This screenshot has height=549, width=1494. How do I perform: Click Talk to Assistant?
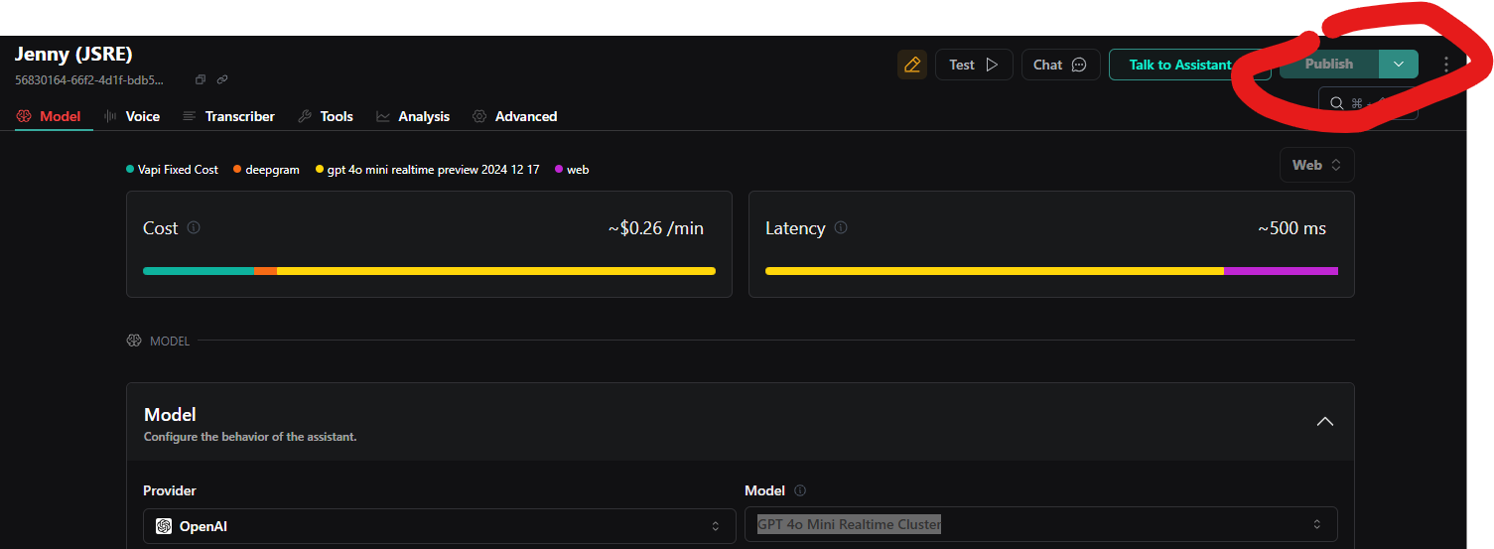[1189, 65]
